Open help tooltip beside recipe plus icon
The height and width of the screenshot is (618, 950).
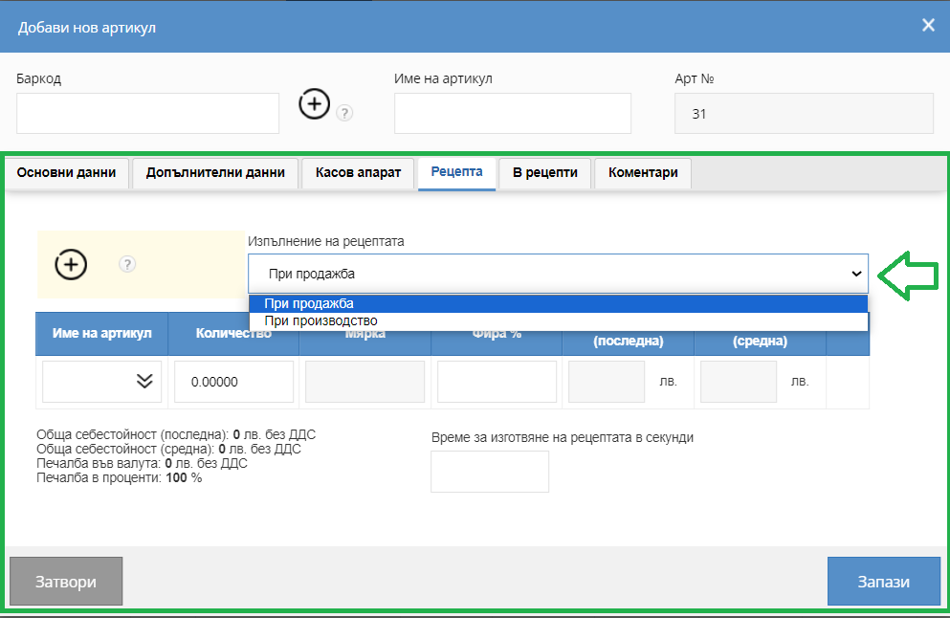127,264
